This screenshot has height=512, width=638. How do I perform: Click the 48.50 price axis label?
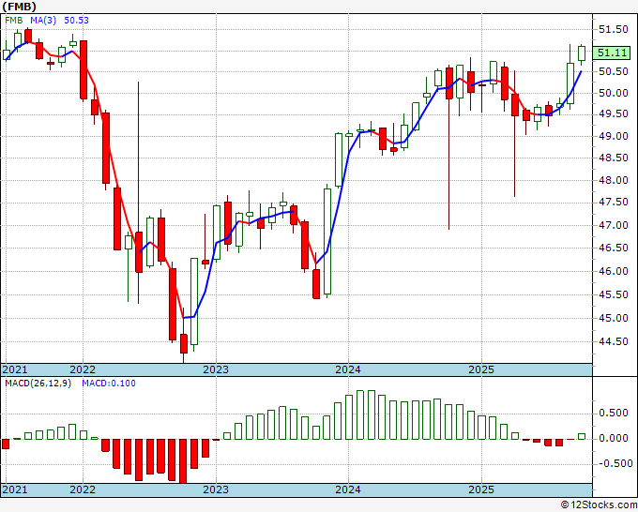(614, 158)
